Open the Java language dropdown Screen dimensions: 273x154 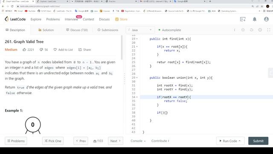pyautogui.click(x=140, y=30)
